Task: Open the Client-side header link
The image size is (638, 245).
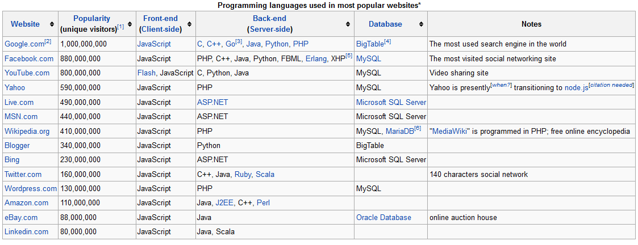Action: click(160, 29)
